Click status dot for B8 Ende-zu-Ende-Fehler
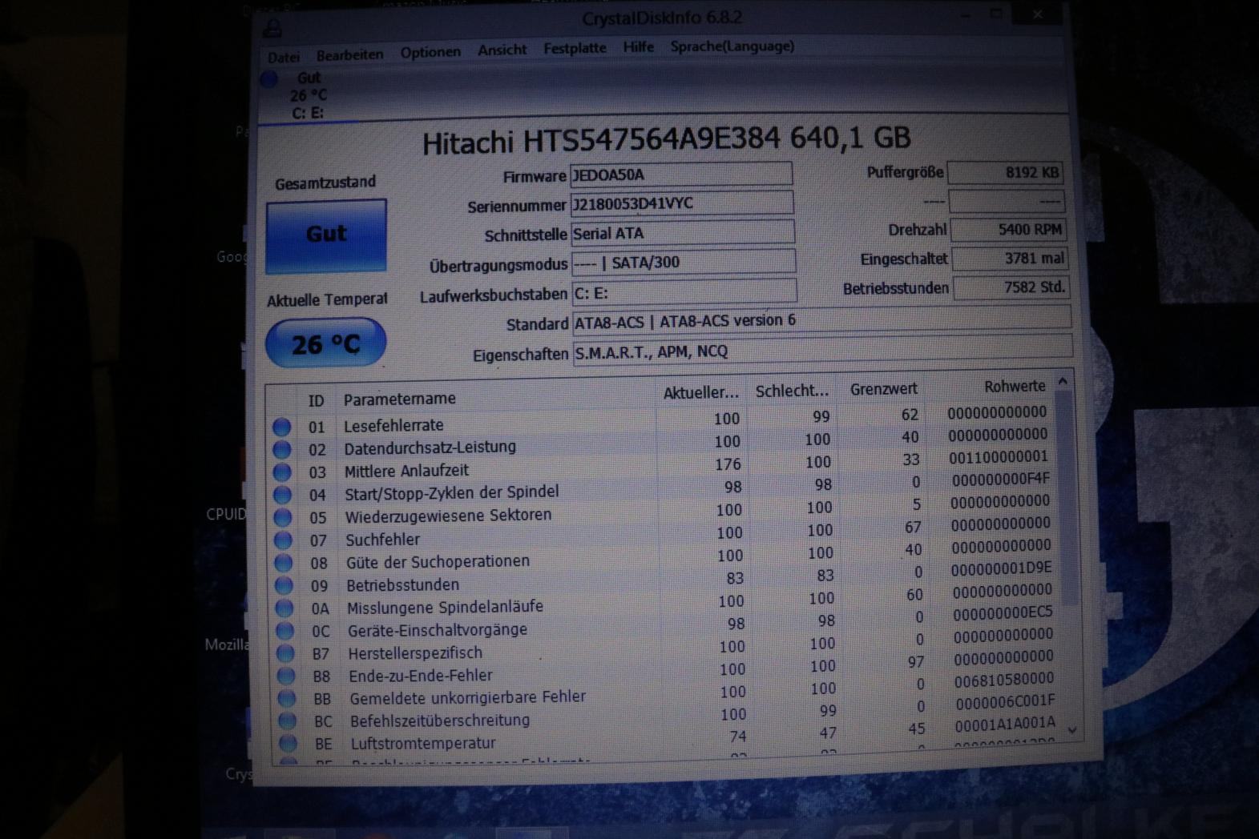 pyautogui.click(x=286, y=676)
